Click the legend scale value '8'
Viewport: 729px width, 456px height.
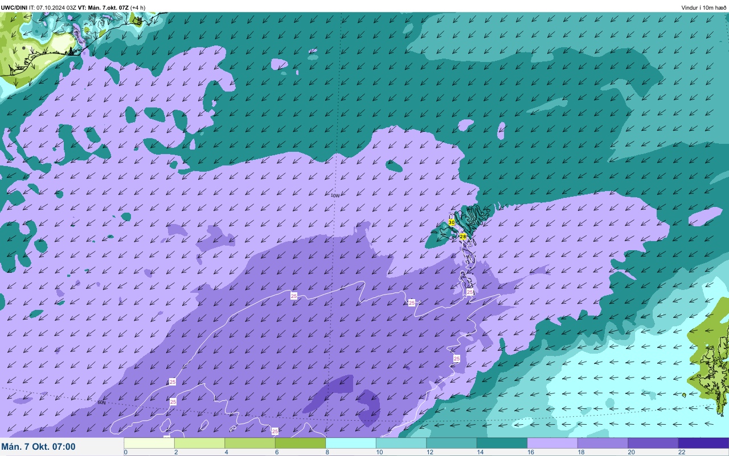pos(327,452)
